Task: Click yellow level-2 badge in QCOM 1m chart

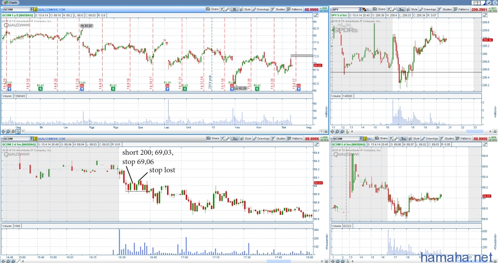Action: 35,139
